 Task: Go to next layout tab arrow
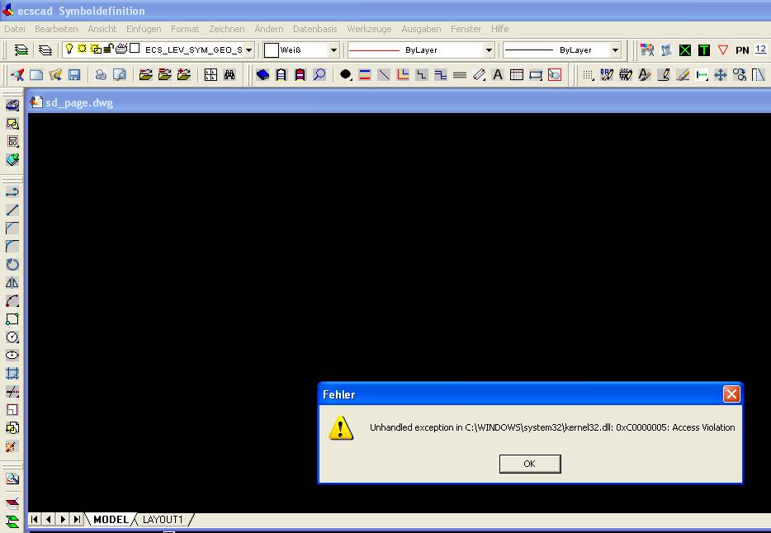coord(63,519)
